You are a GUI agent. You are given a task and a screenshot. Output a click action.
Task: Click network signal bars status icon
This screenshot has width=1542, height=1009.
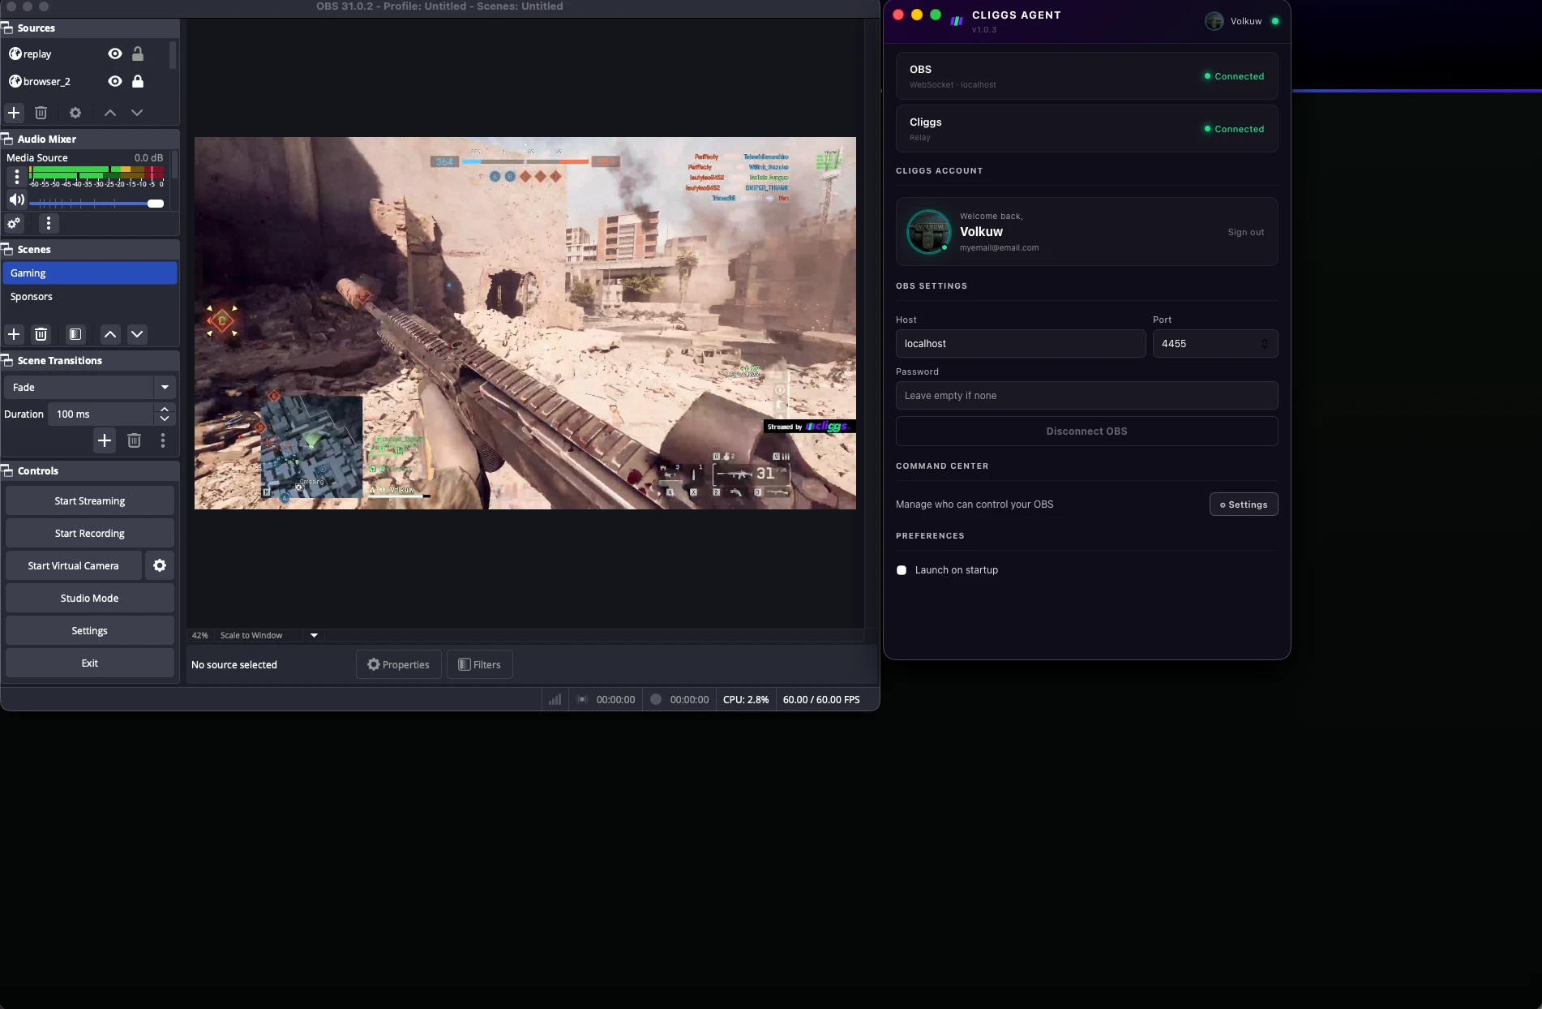[x=555, y=699]
